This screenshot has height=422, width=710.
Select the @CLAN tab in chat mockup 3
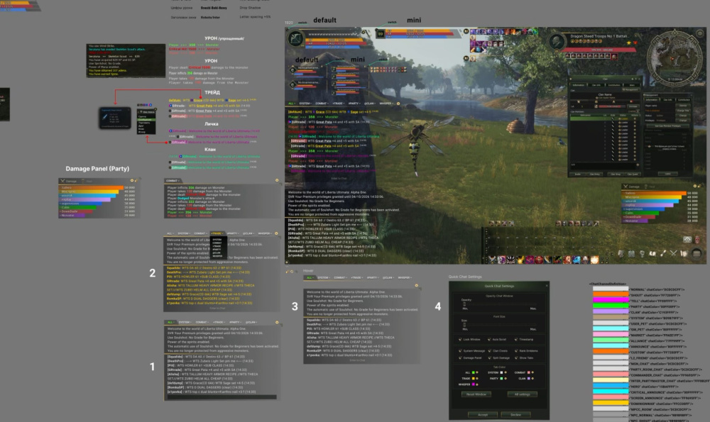(388, 278)
